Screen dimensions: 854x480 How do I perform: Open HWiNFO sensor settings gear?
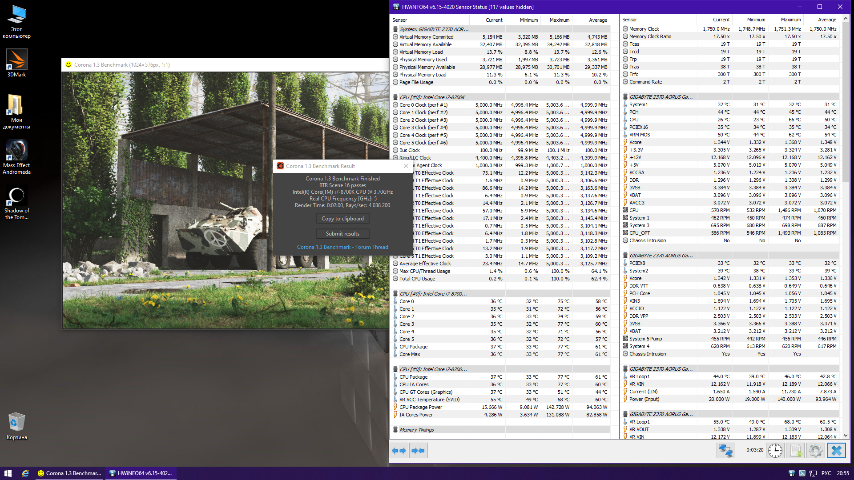(816, 451)
